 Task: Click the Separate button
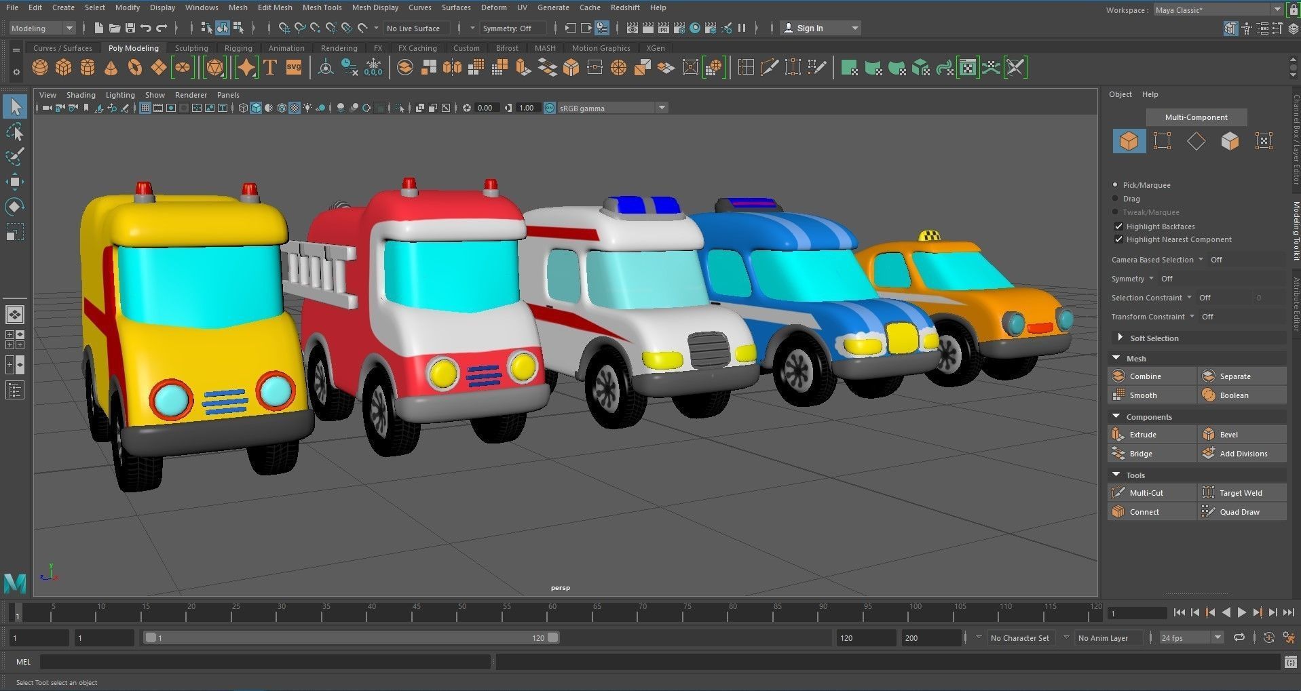1242,376
